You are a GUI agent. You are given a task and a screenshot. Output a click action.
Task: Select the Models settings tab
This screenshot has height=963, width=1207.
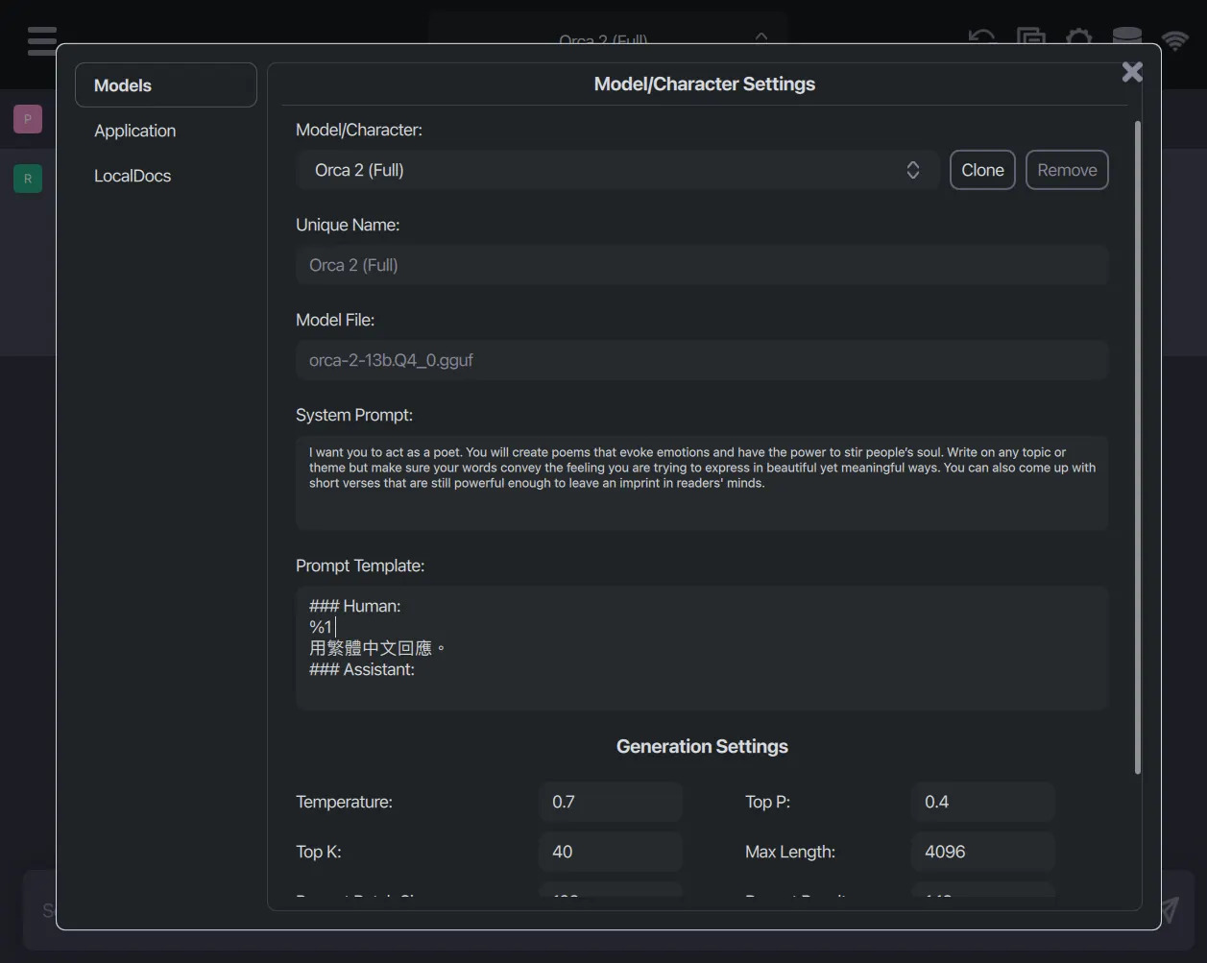pos(166,85)
